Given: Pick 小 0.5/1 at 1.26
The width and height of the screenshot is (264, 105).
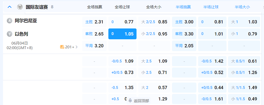Looking at the screenshot, I should tap(244, 73).
